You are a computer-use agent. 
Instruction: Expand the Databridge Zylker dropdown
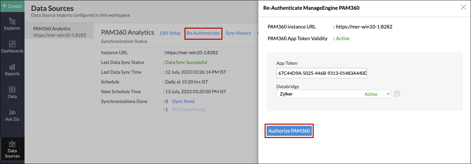point(333,94)
